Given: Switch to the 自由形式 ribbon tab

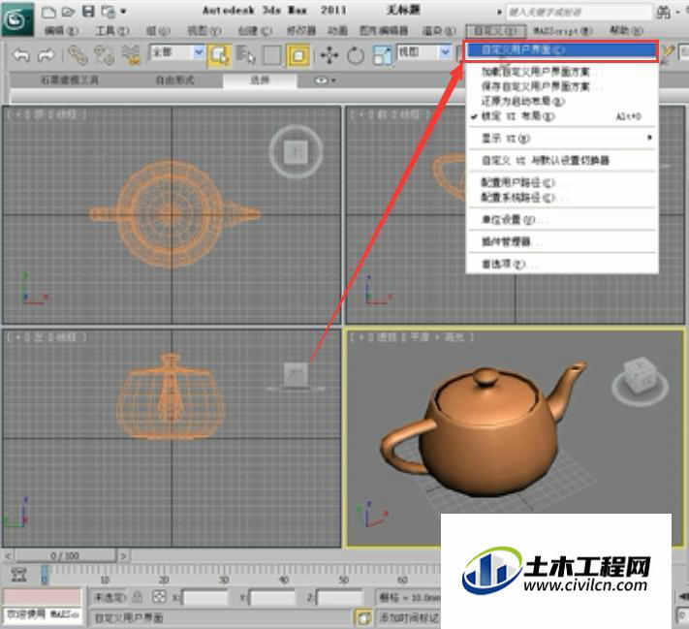Looking at the screenshot, I should (x=174, y=80).
